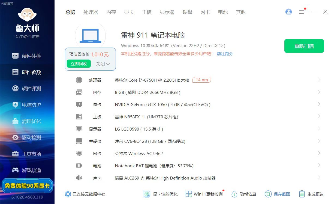This screenshot has height=204, width=334.
Task: Click the user account avatar icon
Action: (288, 12)
